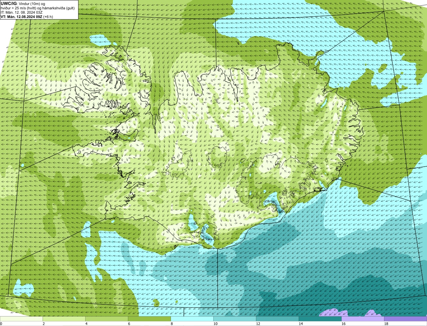Click the "14" label on the legend scale

pyautogui.click(x=301, y=324)
